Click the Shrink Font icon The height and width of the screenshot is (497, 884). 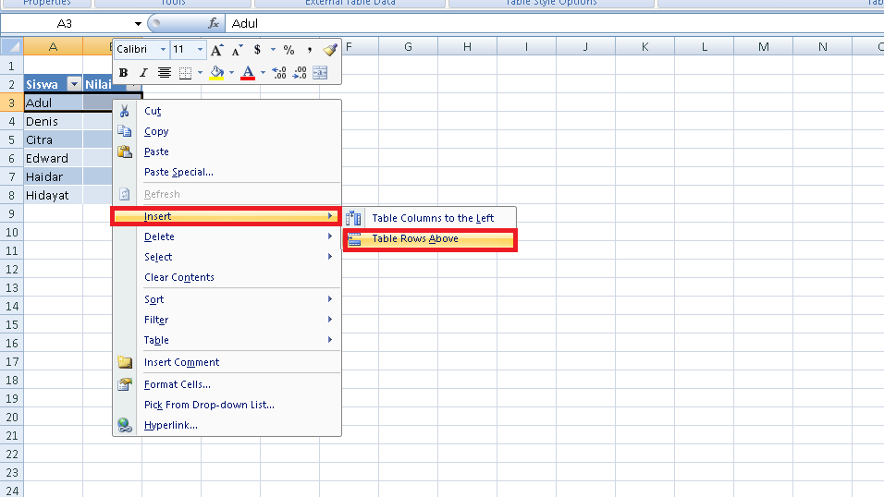click(236, 50)
